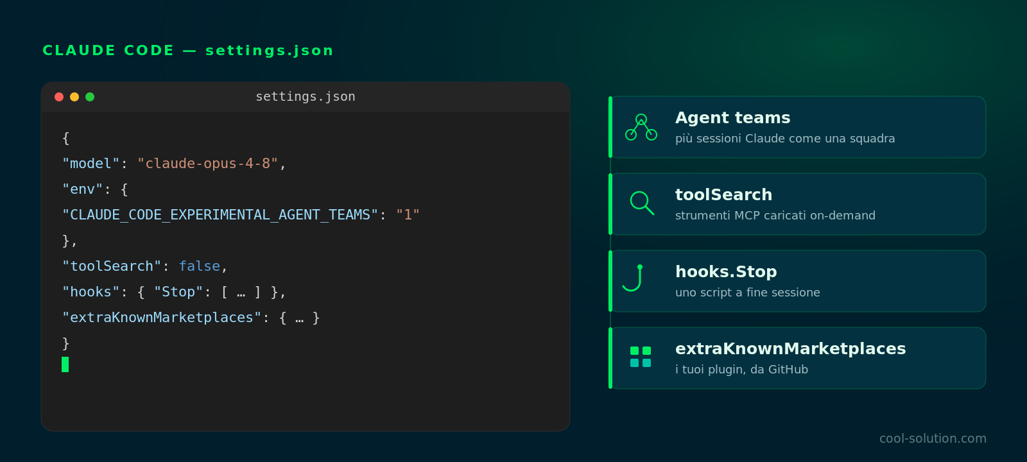Click the green maximize dot in editor window
Image resolution: width=1027 pixels, height=462 pixels.
point(90,97)
